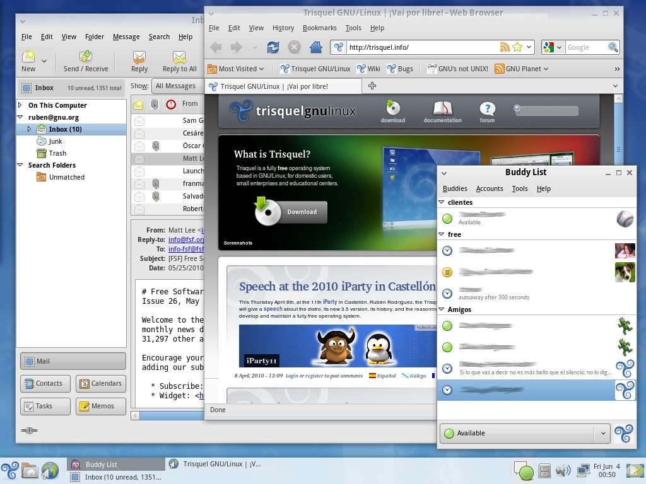Click the Send / Receive toolbar icon
Screen dimensions: 646x484
[x=86, y=56]
